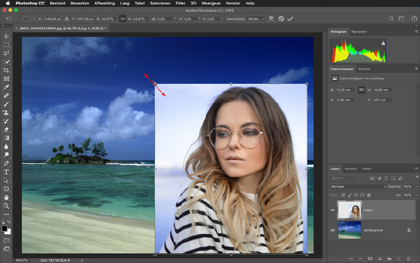The image size is (420, 263).
Task: Select the Type tool
Action: click(x=6, y=172)
